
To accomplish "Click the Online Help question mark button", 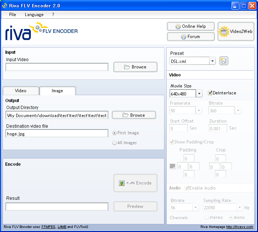I will pos(191,26).
